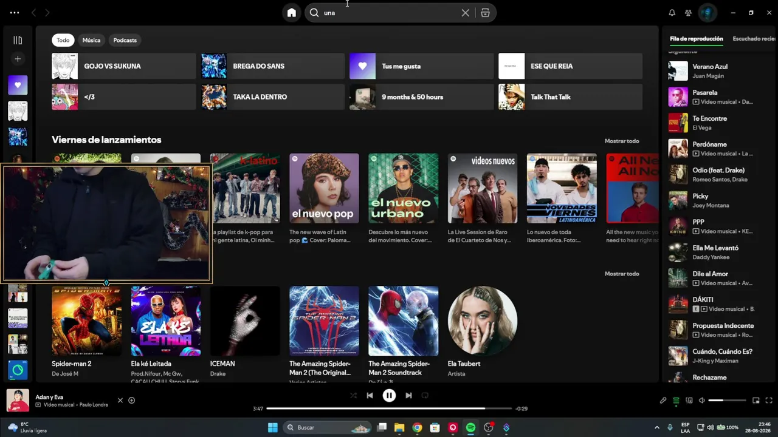Image resolution: width=778 pixels, height=437 pixels.
Task: Select the Todo filter chip
Action: point(63,40)
